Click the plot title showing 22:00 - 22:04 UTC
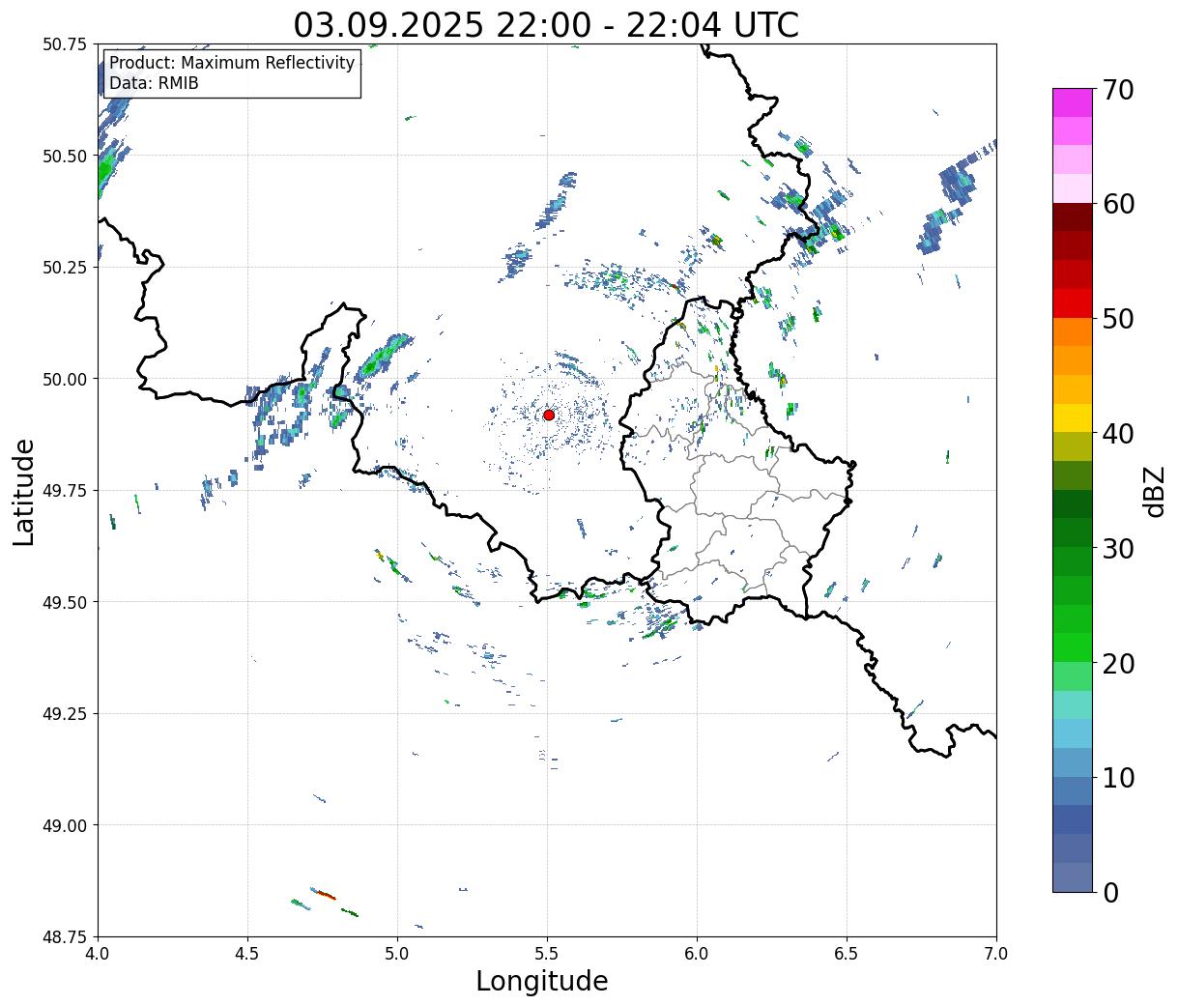Image resolution: width=1178 pixels, height=1005 pixels. pyautogui.click(x=546, y=24)
